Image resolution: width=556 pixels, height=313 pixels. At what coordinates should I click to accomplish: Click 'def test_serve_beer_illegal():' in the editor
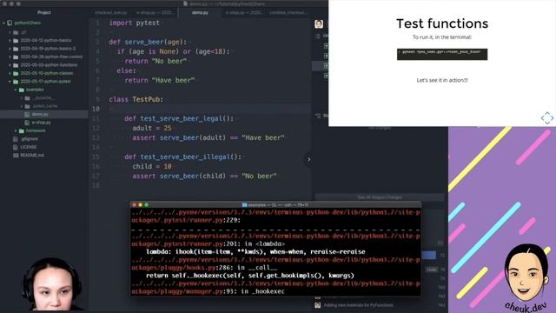click(x=182, y=156)
